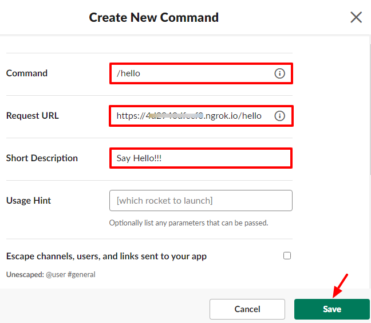Save the new command
Screen dimensions: 371x323
331,309
